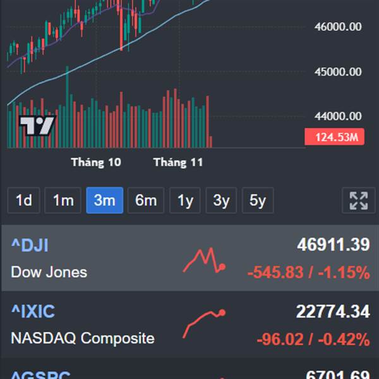379x379 pixels.
Task: Click the Tháng 10 date label
Action: coord(96,162)
